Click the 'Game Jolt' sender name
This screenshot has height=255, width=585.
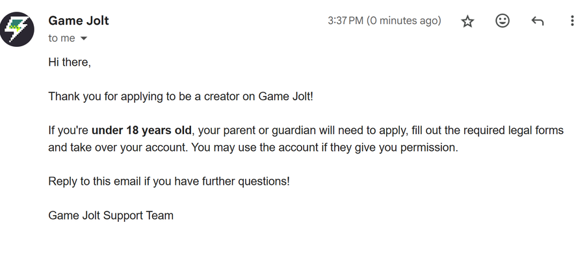79,21
